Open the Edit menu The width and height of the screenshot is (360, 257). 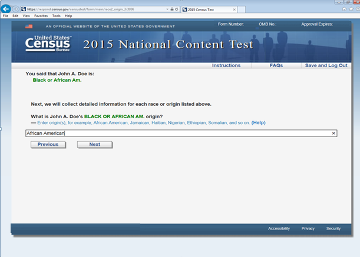15,16
